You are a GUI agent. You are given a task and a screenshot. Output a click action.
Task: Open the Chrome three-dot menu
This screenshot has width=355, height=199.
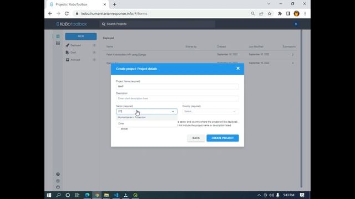click(305, 13)
